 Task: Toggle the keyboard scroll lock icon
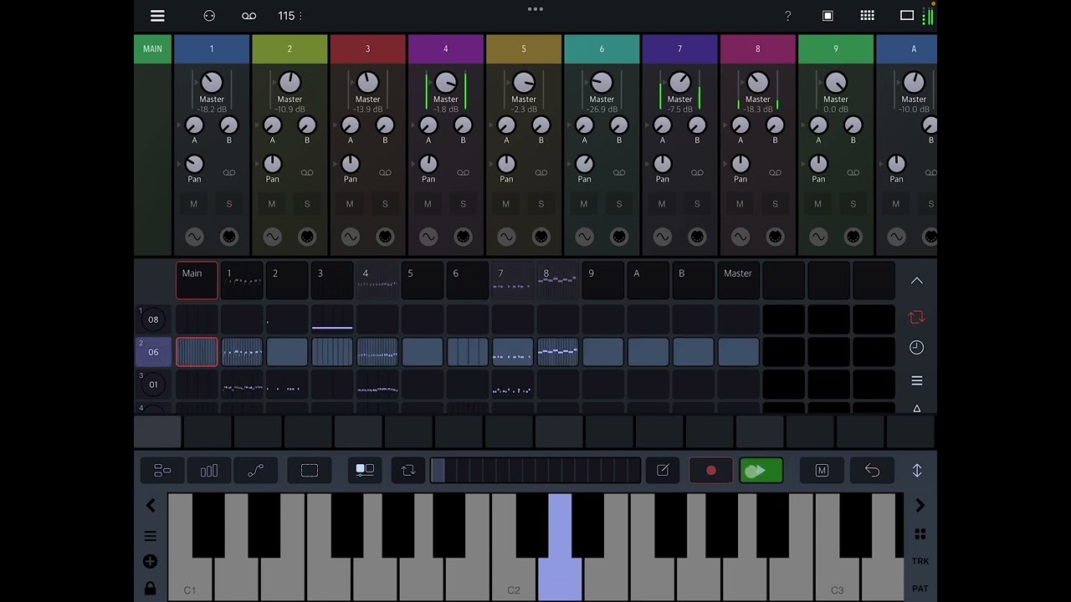click(x=151, y=589)
